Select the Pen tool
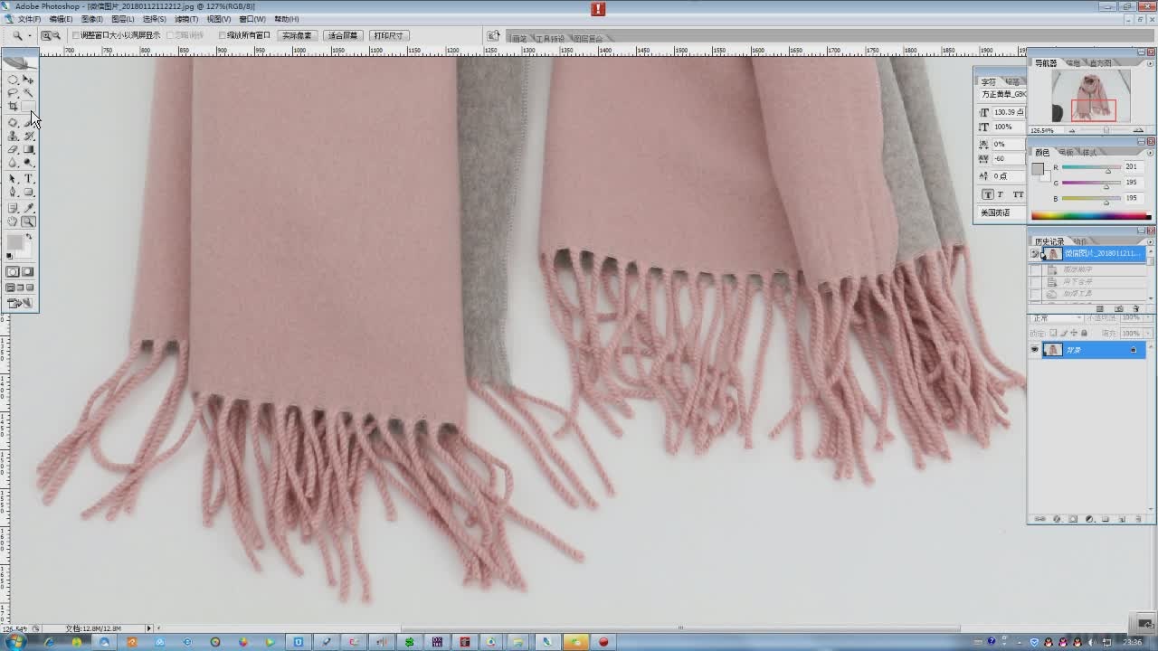 click(x=13, y=193)
